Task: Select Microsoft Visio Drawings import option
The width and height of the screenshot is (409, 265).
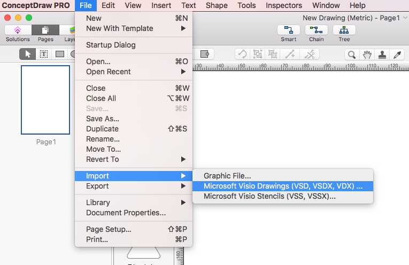Action: (x=283, y=186)
